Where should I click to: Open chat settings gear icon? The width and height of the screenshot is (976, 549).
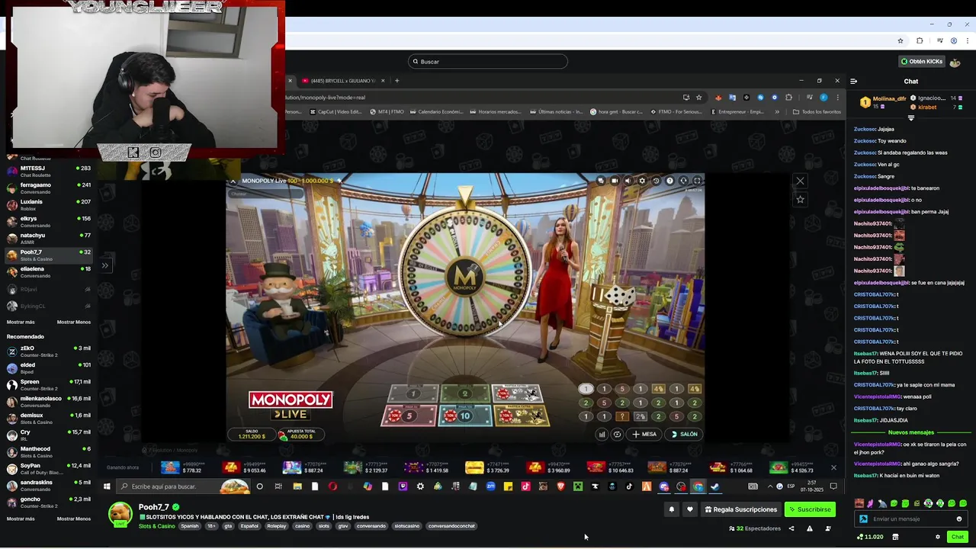[938, 537]
